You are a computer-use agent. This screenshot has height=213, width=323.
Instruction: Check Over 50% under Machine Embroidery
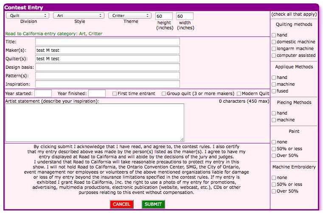(x=274, y=191)
